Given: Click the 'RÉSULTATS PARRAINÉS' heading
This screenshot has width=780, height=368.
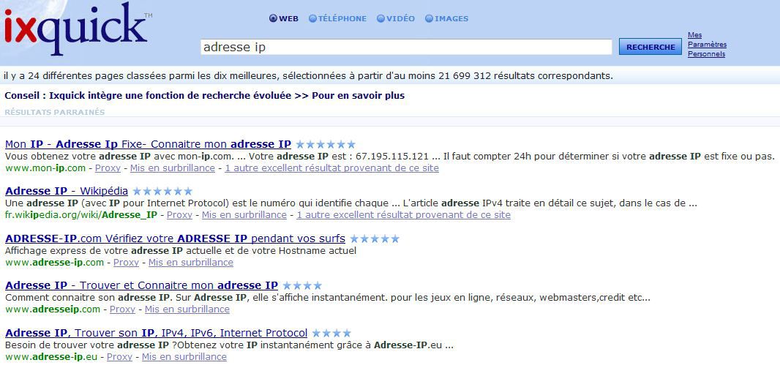Looking at the screenshot, I should point(55,112).
